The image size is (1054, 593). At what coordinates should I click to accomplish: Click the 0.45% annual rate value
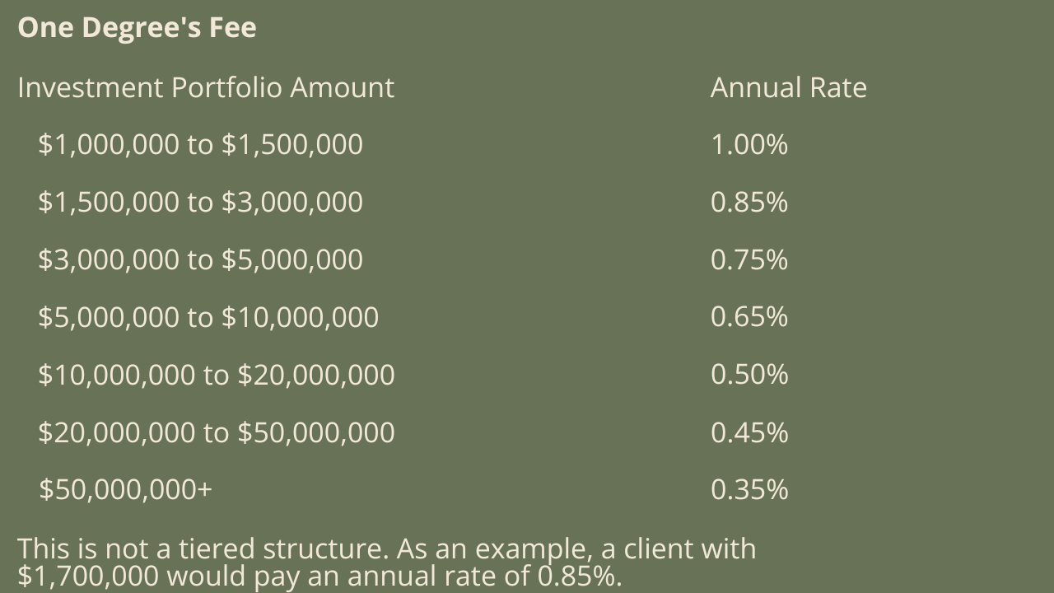[x=749, y=432]
